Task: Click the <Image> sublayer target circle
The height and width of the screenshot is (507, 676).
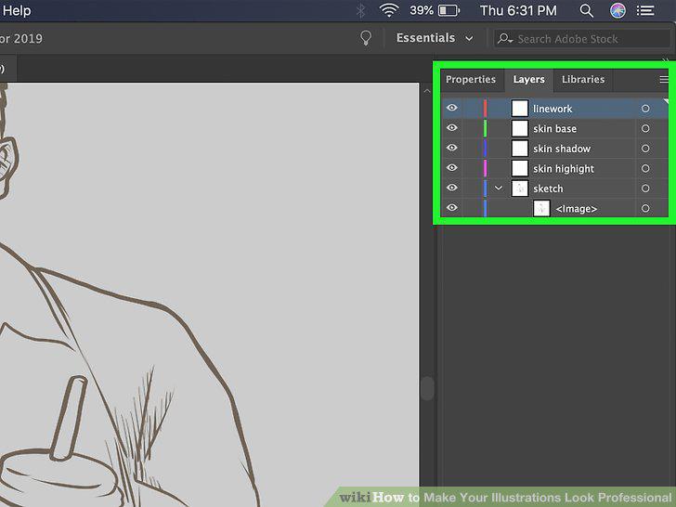Action: pos(645,209)
